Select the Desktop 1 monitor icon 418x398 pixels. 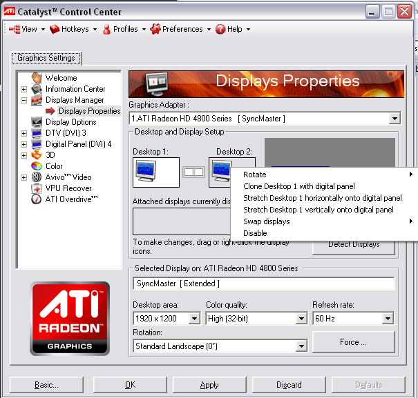[x=146, y=172]
